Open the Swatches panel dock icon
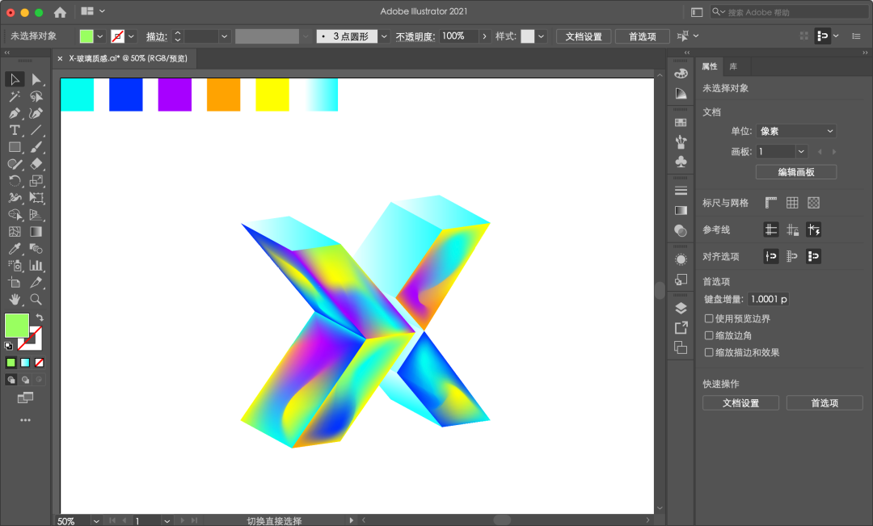 (681, 123)
